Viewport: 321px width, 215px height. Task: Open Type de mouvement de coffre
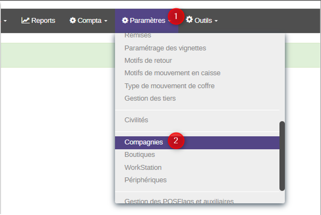197,86
